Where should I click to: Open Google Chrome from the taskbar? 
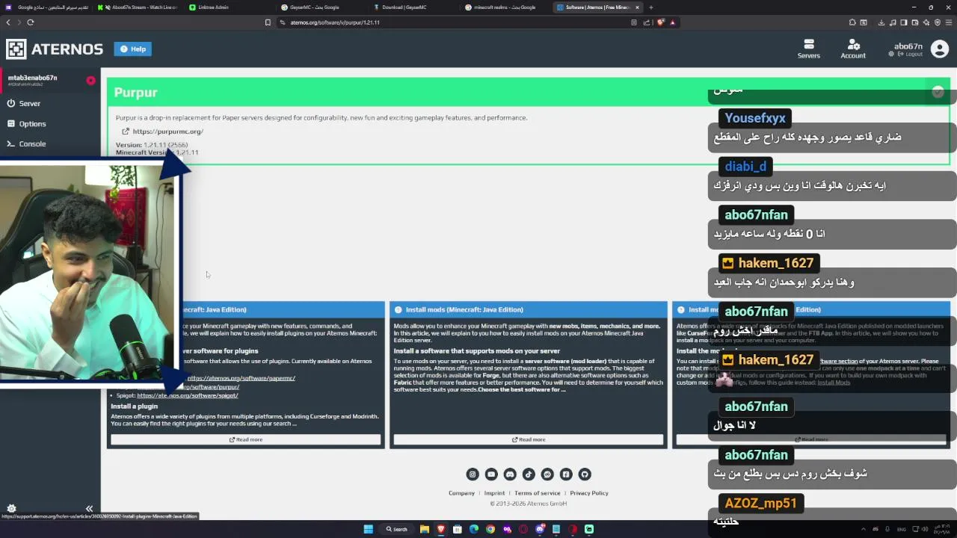click(490, 529)
